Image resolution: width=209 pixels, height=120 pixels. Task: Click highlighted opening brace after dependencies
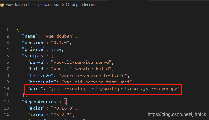click(65, 102)
